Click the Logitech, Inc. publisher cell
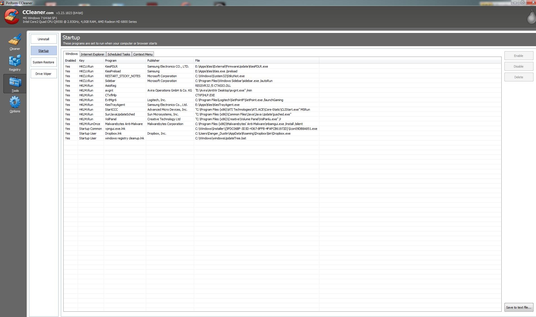Image resolution: width=536 pixels, height=317 pixels. coord(156,100)
